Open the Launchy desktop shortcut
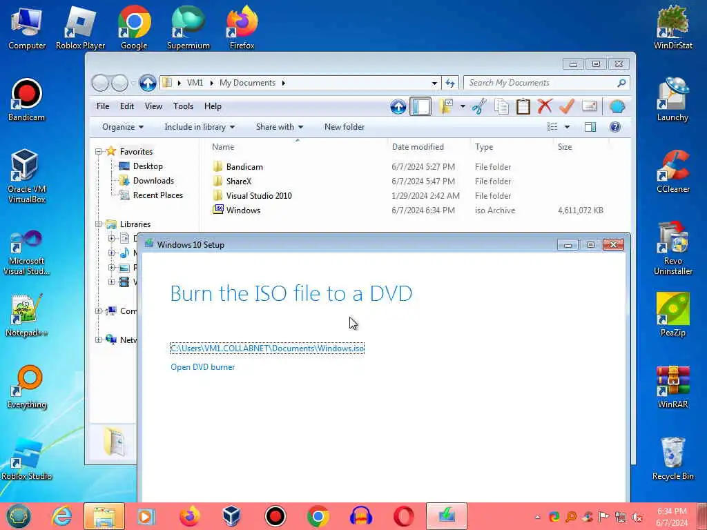The height and width of the screenshot is (530, 707). point(672,99)
